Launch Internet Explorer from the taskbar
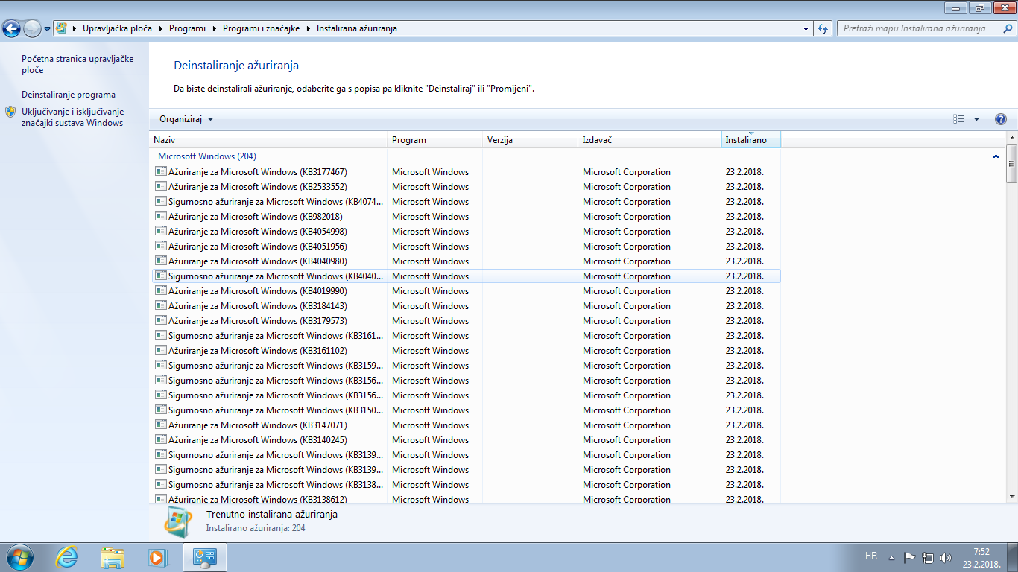This screenshot has width=1018, height=572. (x=66, y=556)
